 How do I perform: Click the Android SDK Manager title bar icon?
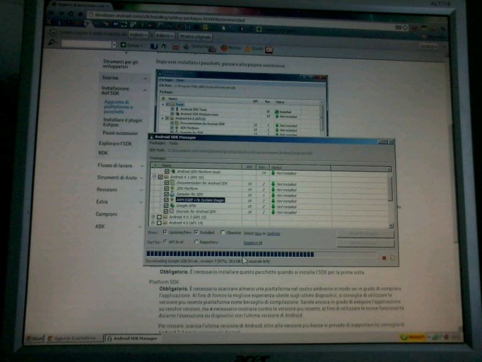click(x=151, y=137)
